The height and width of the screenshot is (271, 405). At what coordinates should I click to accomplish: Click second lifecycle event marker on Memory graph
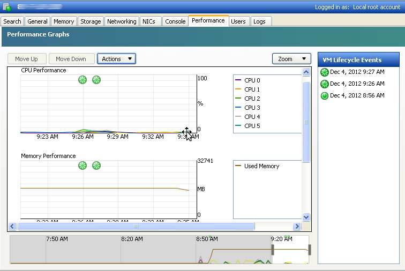tap(96, 165)
